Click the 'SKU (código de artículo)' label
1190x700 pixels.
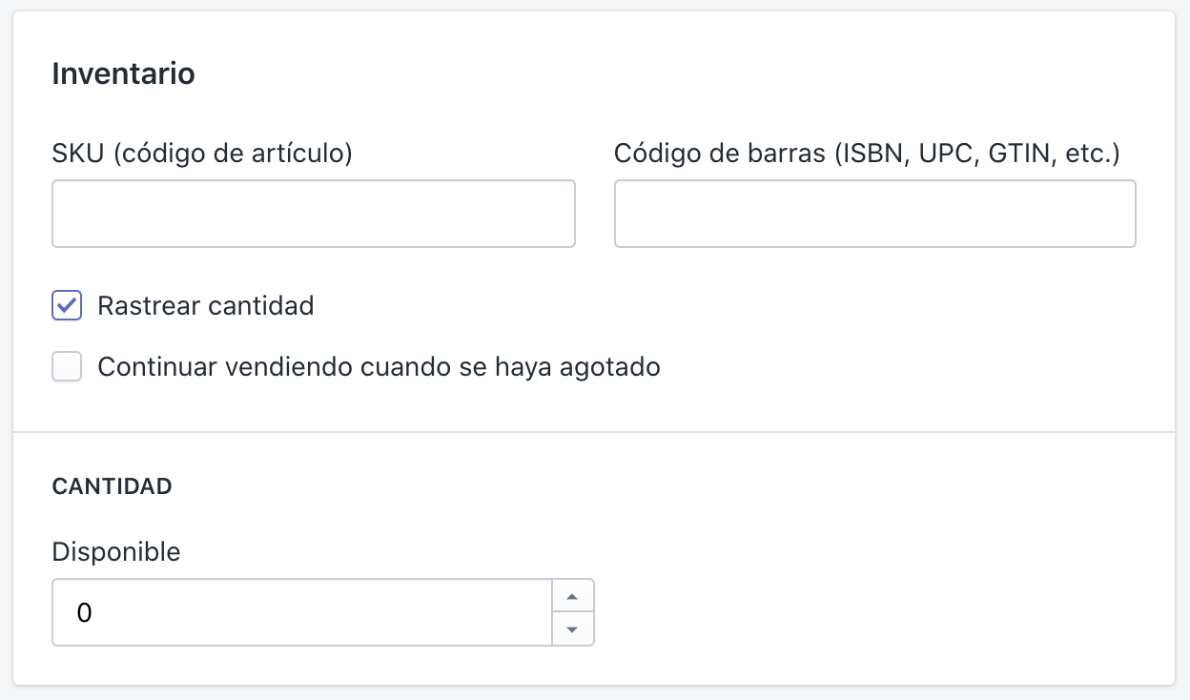(x=202, y=153)
